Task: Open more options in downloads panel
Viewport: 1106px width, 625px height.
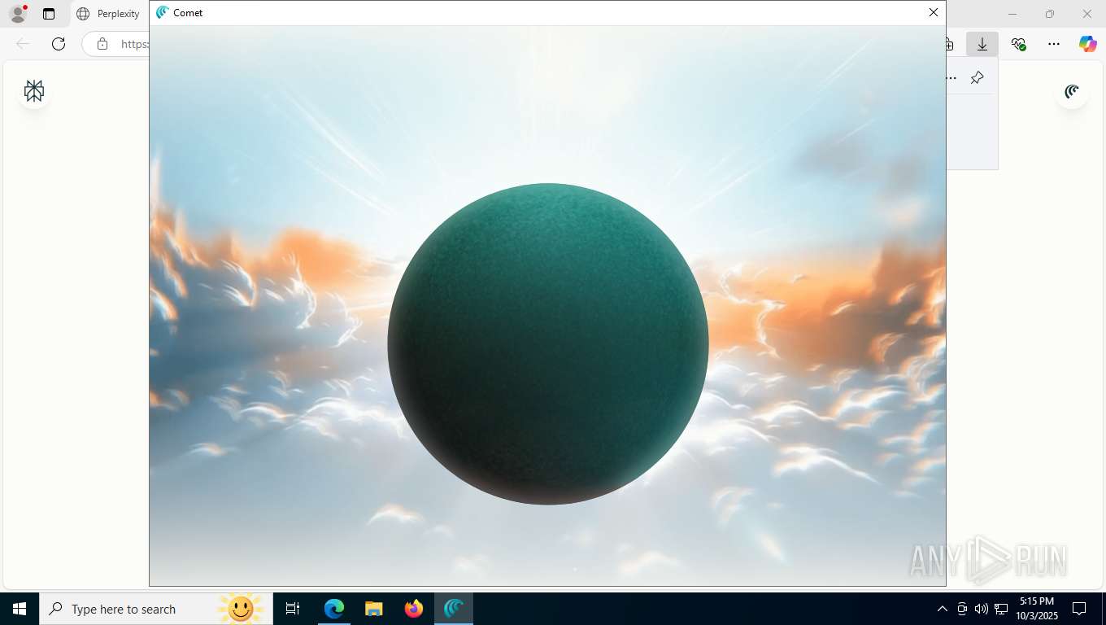Action: [951, 77]
